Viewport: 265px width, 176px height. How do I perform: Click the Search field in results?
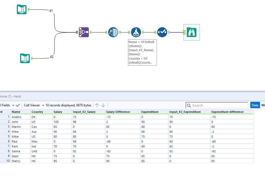(x=217, y=105)
